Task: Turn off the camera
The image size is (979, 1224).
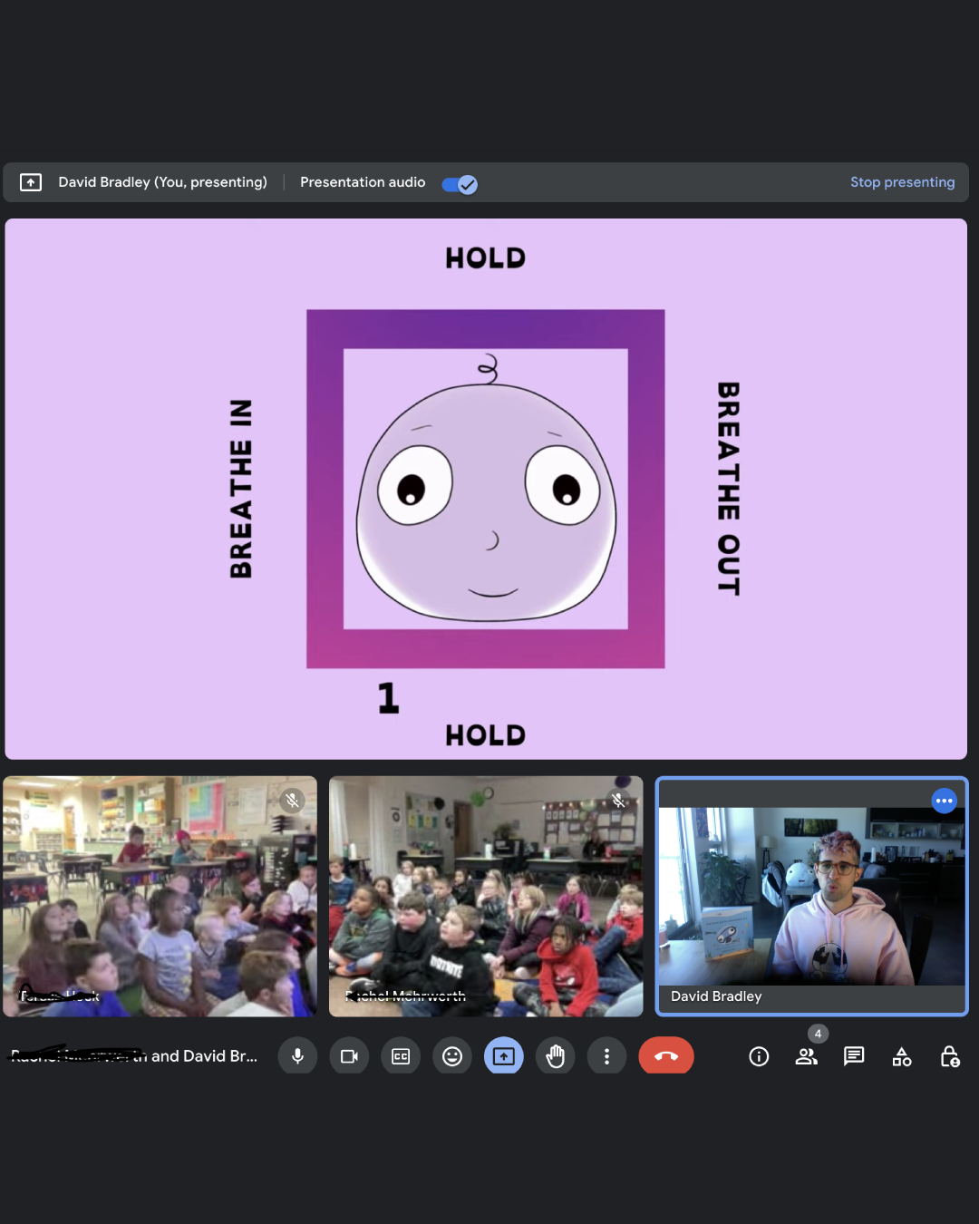Action: [x=349, y=1056]
